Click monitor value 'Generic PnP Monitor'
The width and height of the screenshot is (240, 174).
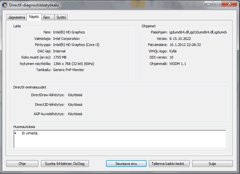[x=68, y=70]
